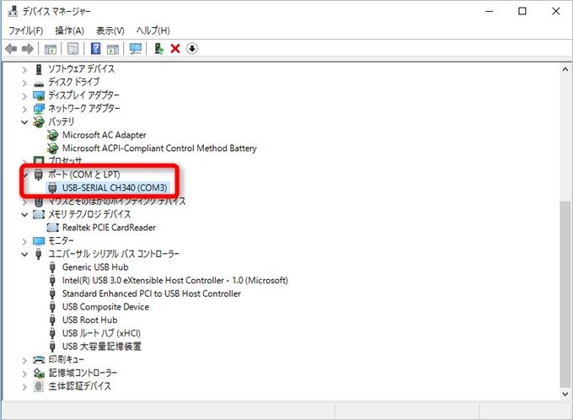Screen dimensions: 573x420
Task: Collapse the ユニバーサル シリアル バス コントローラー node
Action: pyautogui.click(x=24, y=254)
